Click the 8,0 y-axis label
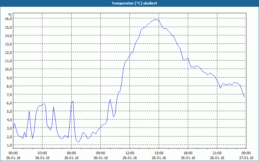Image resolution: width=259 pixels, height=161 pixels. pos(9,86)
